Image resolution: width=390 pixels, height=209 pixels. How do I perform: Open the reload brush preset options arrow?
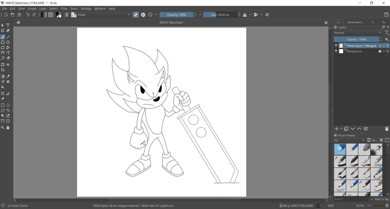[x=156, y=15]
